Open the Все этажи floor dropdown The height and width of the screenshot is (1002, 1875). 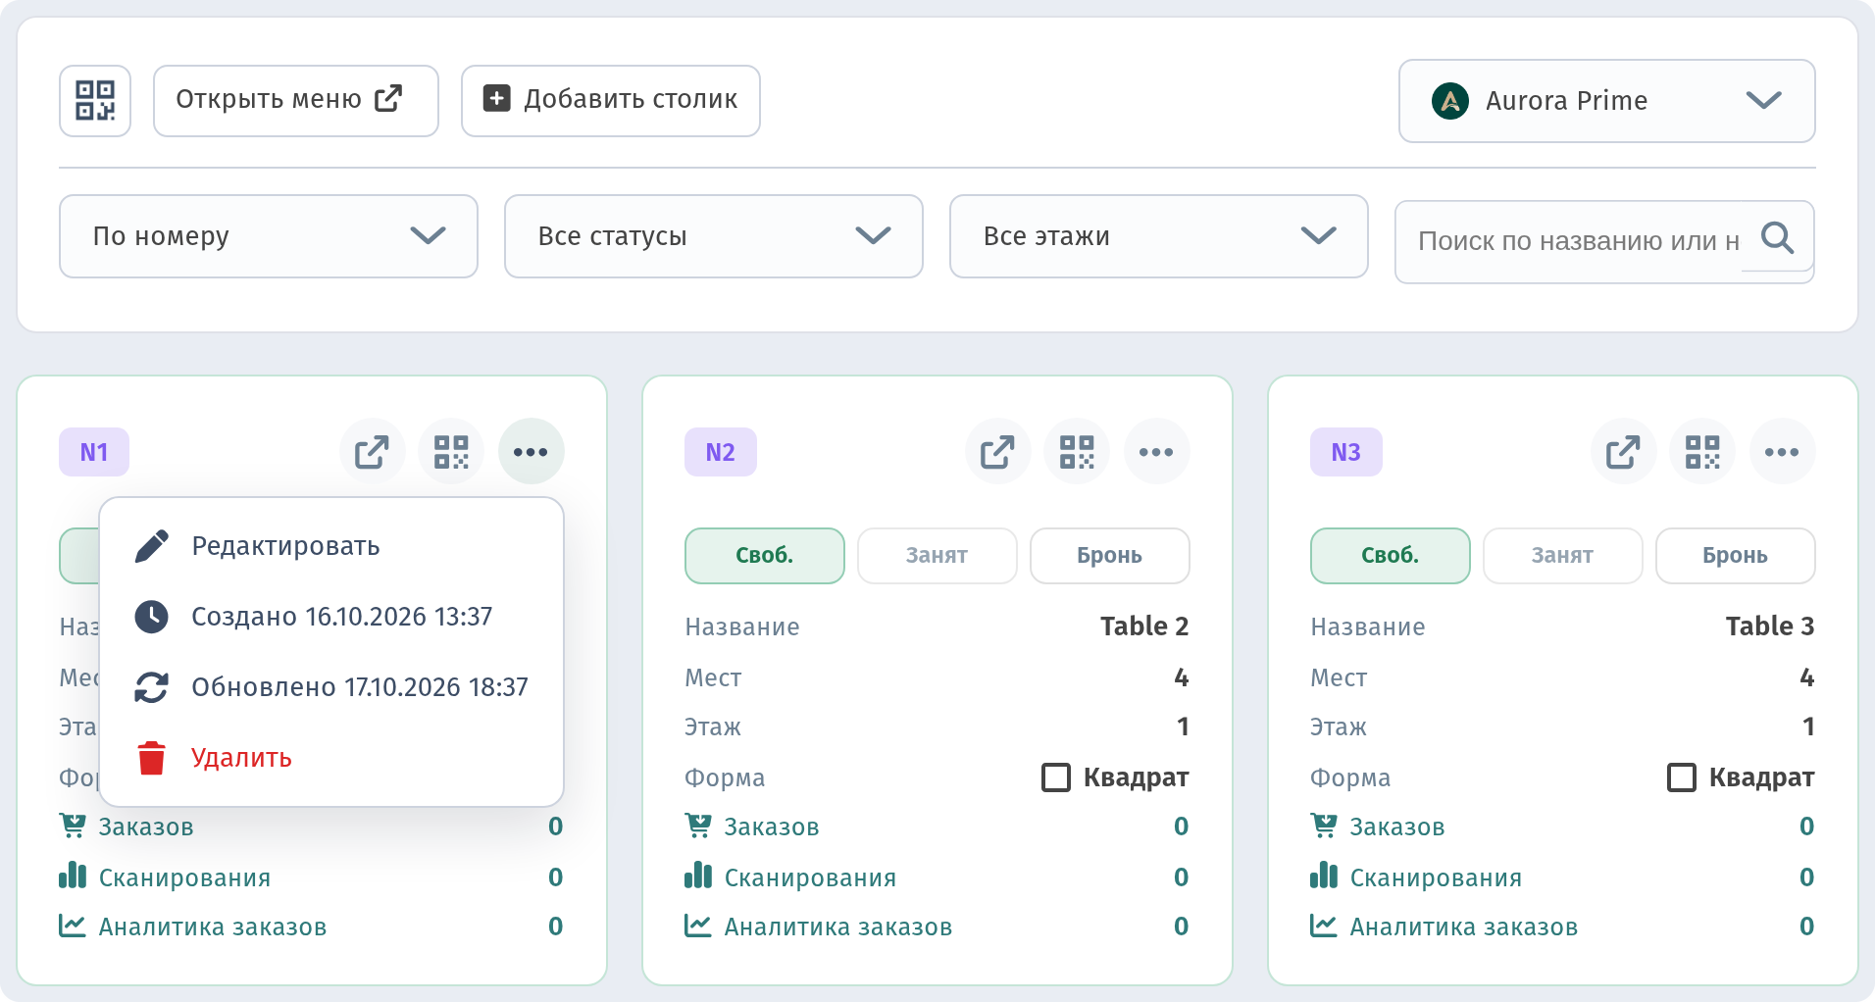point(1159,236)
